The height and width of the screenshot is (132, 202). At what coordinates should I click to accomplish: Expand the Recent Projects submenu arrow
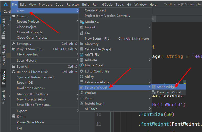(x=77, y=21)
